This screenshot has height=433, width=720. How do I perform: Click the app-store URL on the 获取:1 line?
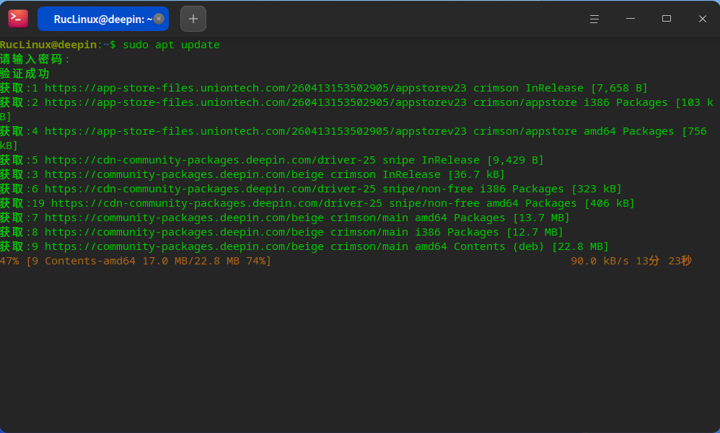[x=255, y=88]
